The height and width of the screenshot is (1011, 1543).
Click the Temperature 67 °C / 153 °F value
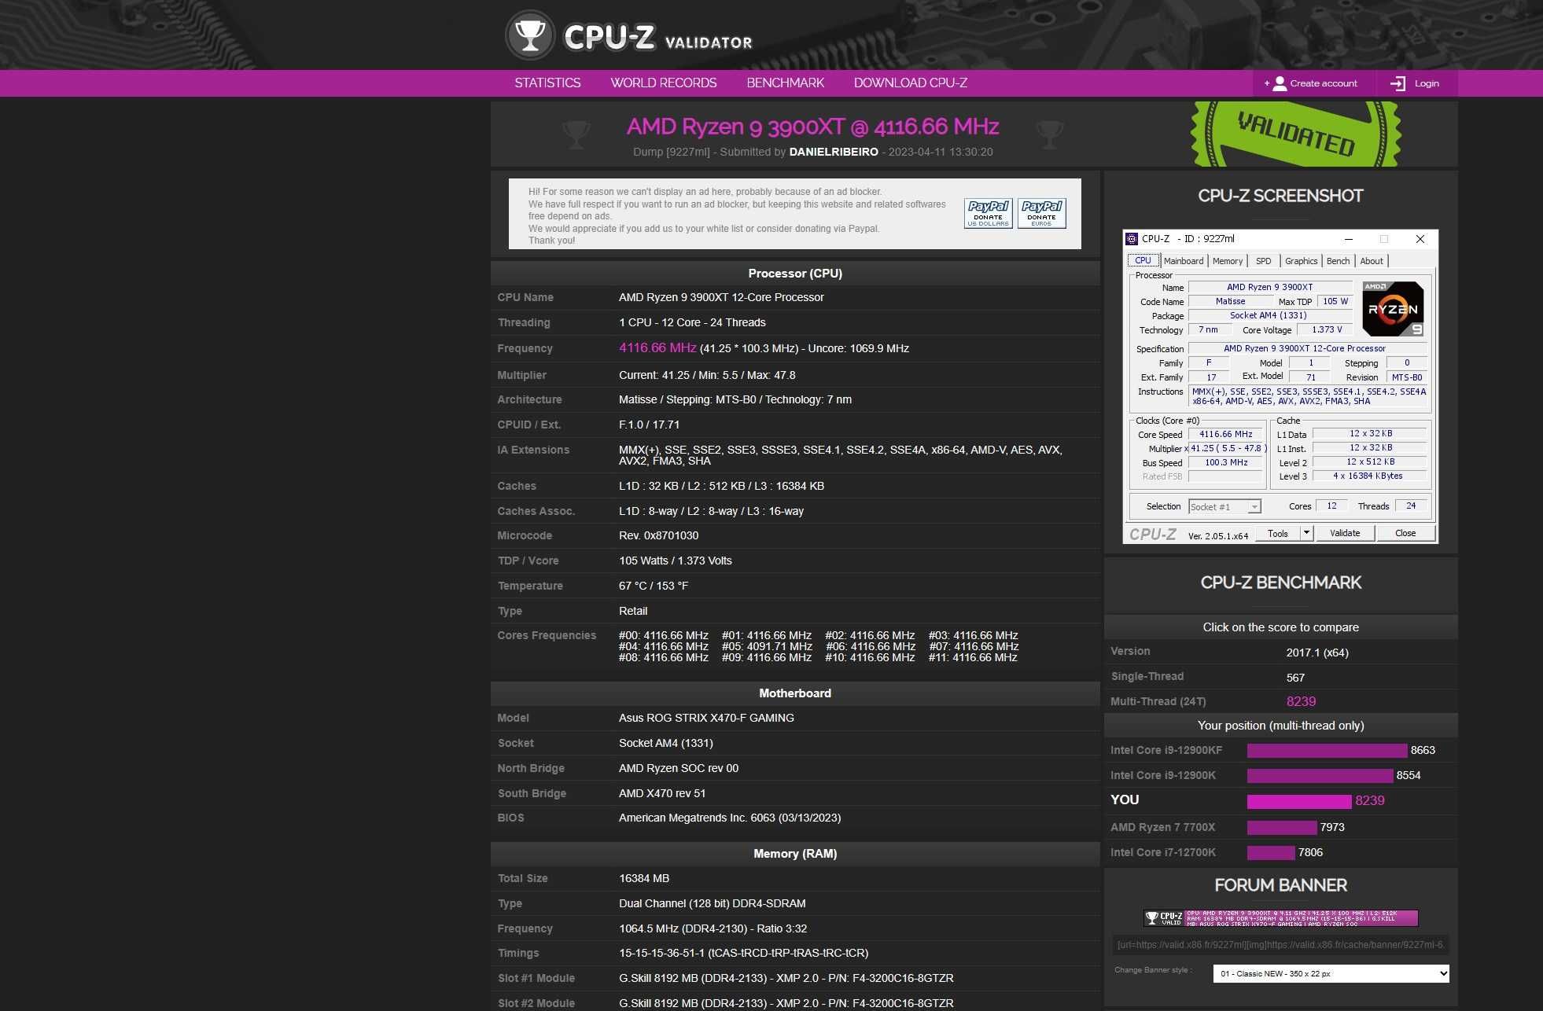pos(654,586)
